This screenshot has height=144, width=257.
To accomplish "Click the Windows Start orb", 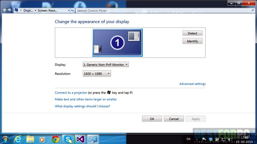I will pos(6,139).
